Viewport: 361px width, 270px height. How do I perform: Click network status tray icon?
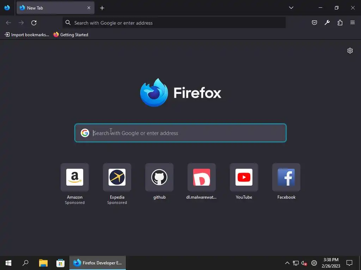click(x=296, y=263)
